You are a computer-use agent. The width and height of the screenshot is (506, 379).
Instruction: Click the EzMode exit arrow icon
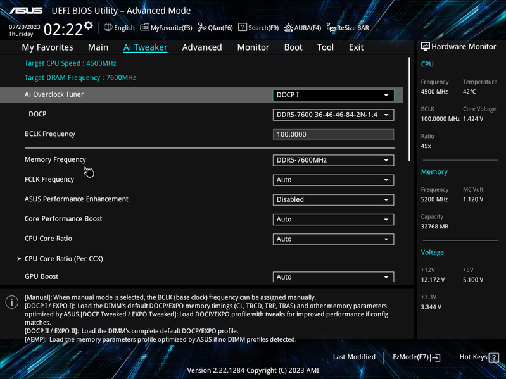pyautogui.click(x=435, y=357)
